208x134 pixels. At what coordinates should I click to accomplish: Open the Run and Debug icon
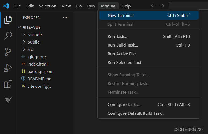[8, 68]
